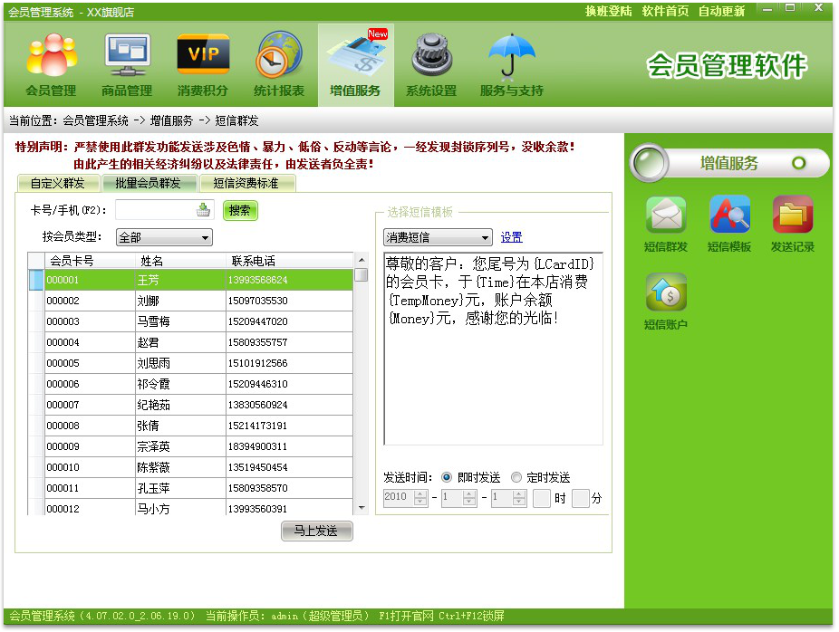Viewport: 839px width, 632px height.
Task: Click the 搜索 search button
Action: click(x=240, y=210)
